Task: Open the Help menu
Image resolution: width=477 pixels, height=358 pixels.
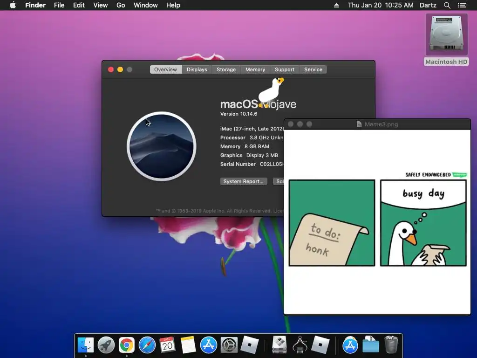Action: pyautogui.click(x=173, y=5)
